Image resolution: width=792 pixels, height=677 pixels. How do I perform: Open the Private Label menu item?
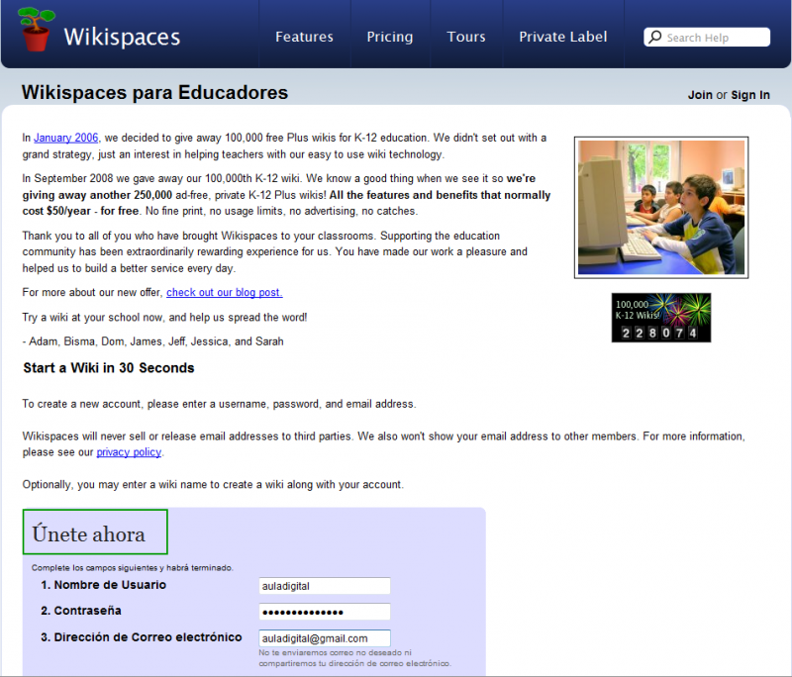pyautogui.click(x=562, y=37)
